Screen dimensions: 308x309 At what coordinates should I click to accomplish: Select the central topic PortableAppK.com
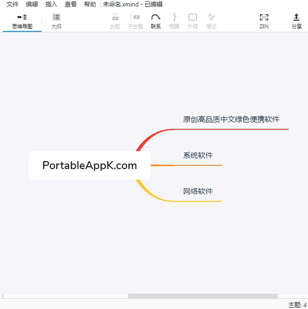tap(90, 166)
